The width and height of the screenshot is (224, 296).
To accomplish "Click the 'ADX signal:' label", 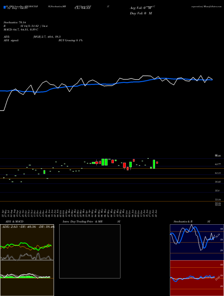I will [x=11, y=40].
